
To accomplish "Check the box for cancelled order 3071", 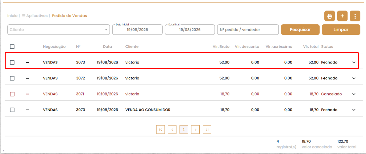I will (x=12, y=94).
